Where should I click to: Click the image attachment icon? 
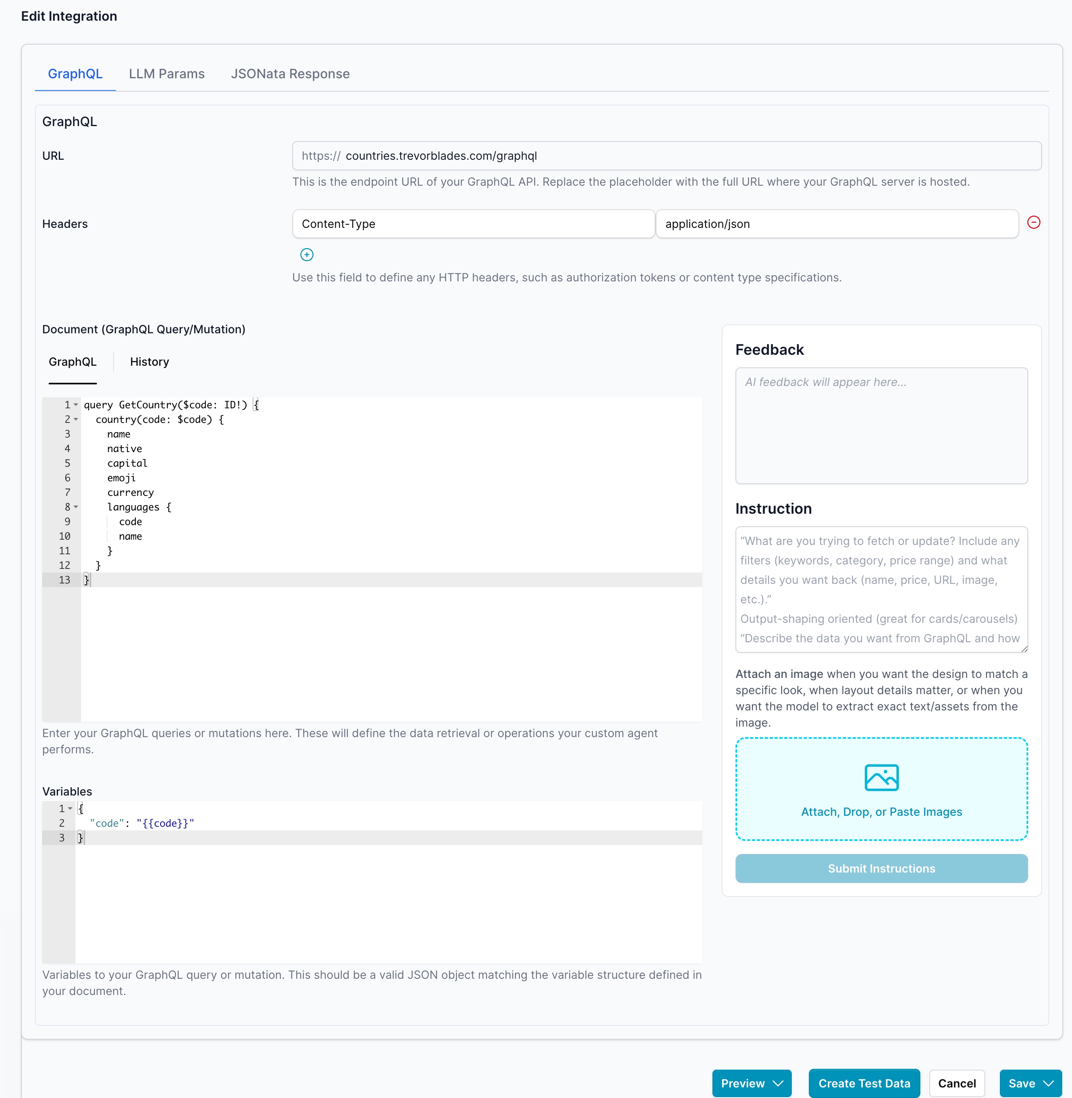click(x=881, y=778)
